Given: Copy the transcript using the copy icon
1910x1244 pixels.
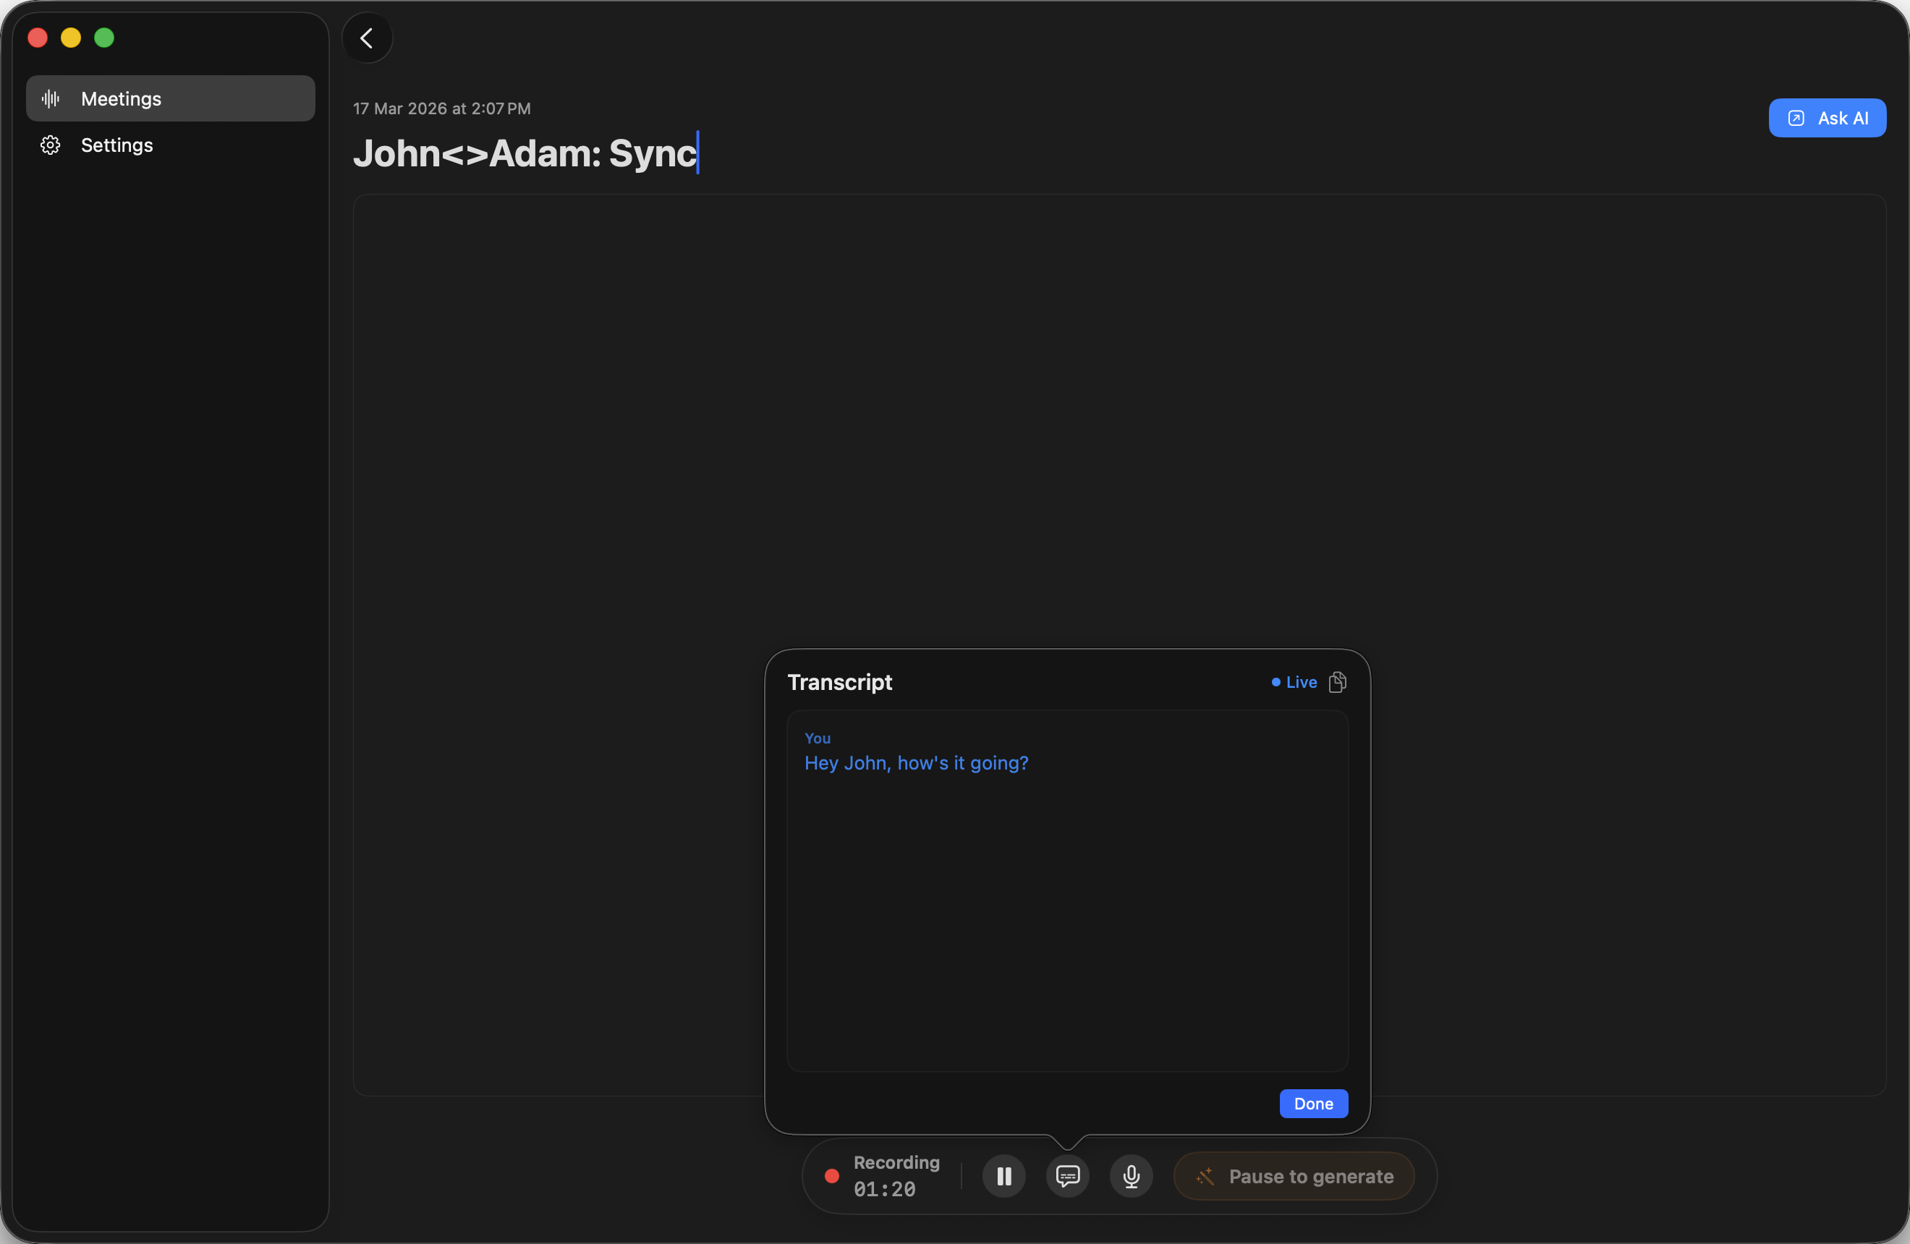Looking at the screenshot, I should (x=1338, y=682).
